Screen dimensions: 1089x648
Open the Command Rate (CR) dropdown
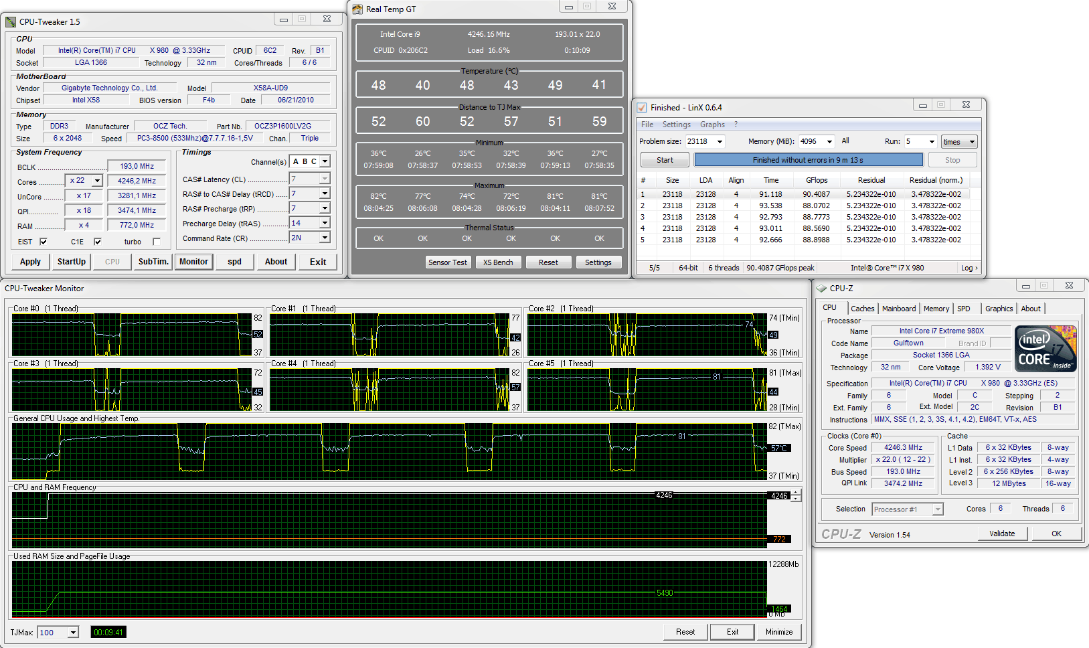(x=325, y=238)
